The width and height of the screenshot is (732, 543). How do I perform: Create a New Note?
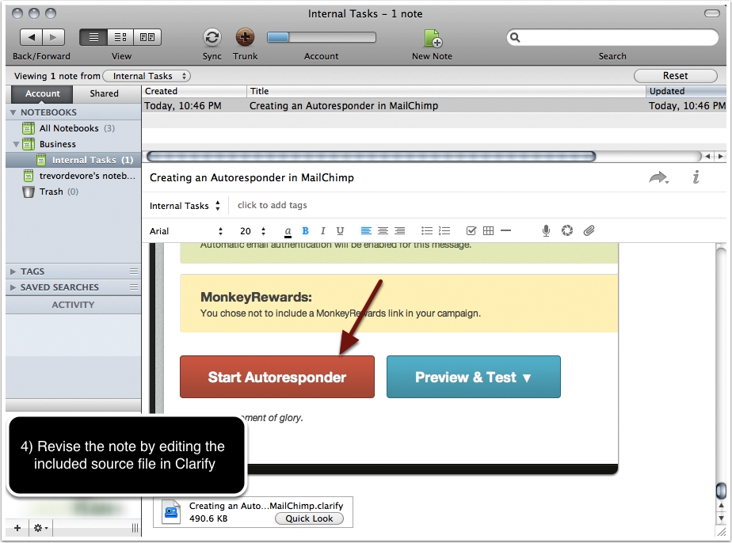point(433,38)
